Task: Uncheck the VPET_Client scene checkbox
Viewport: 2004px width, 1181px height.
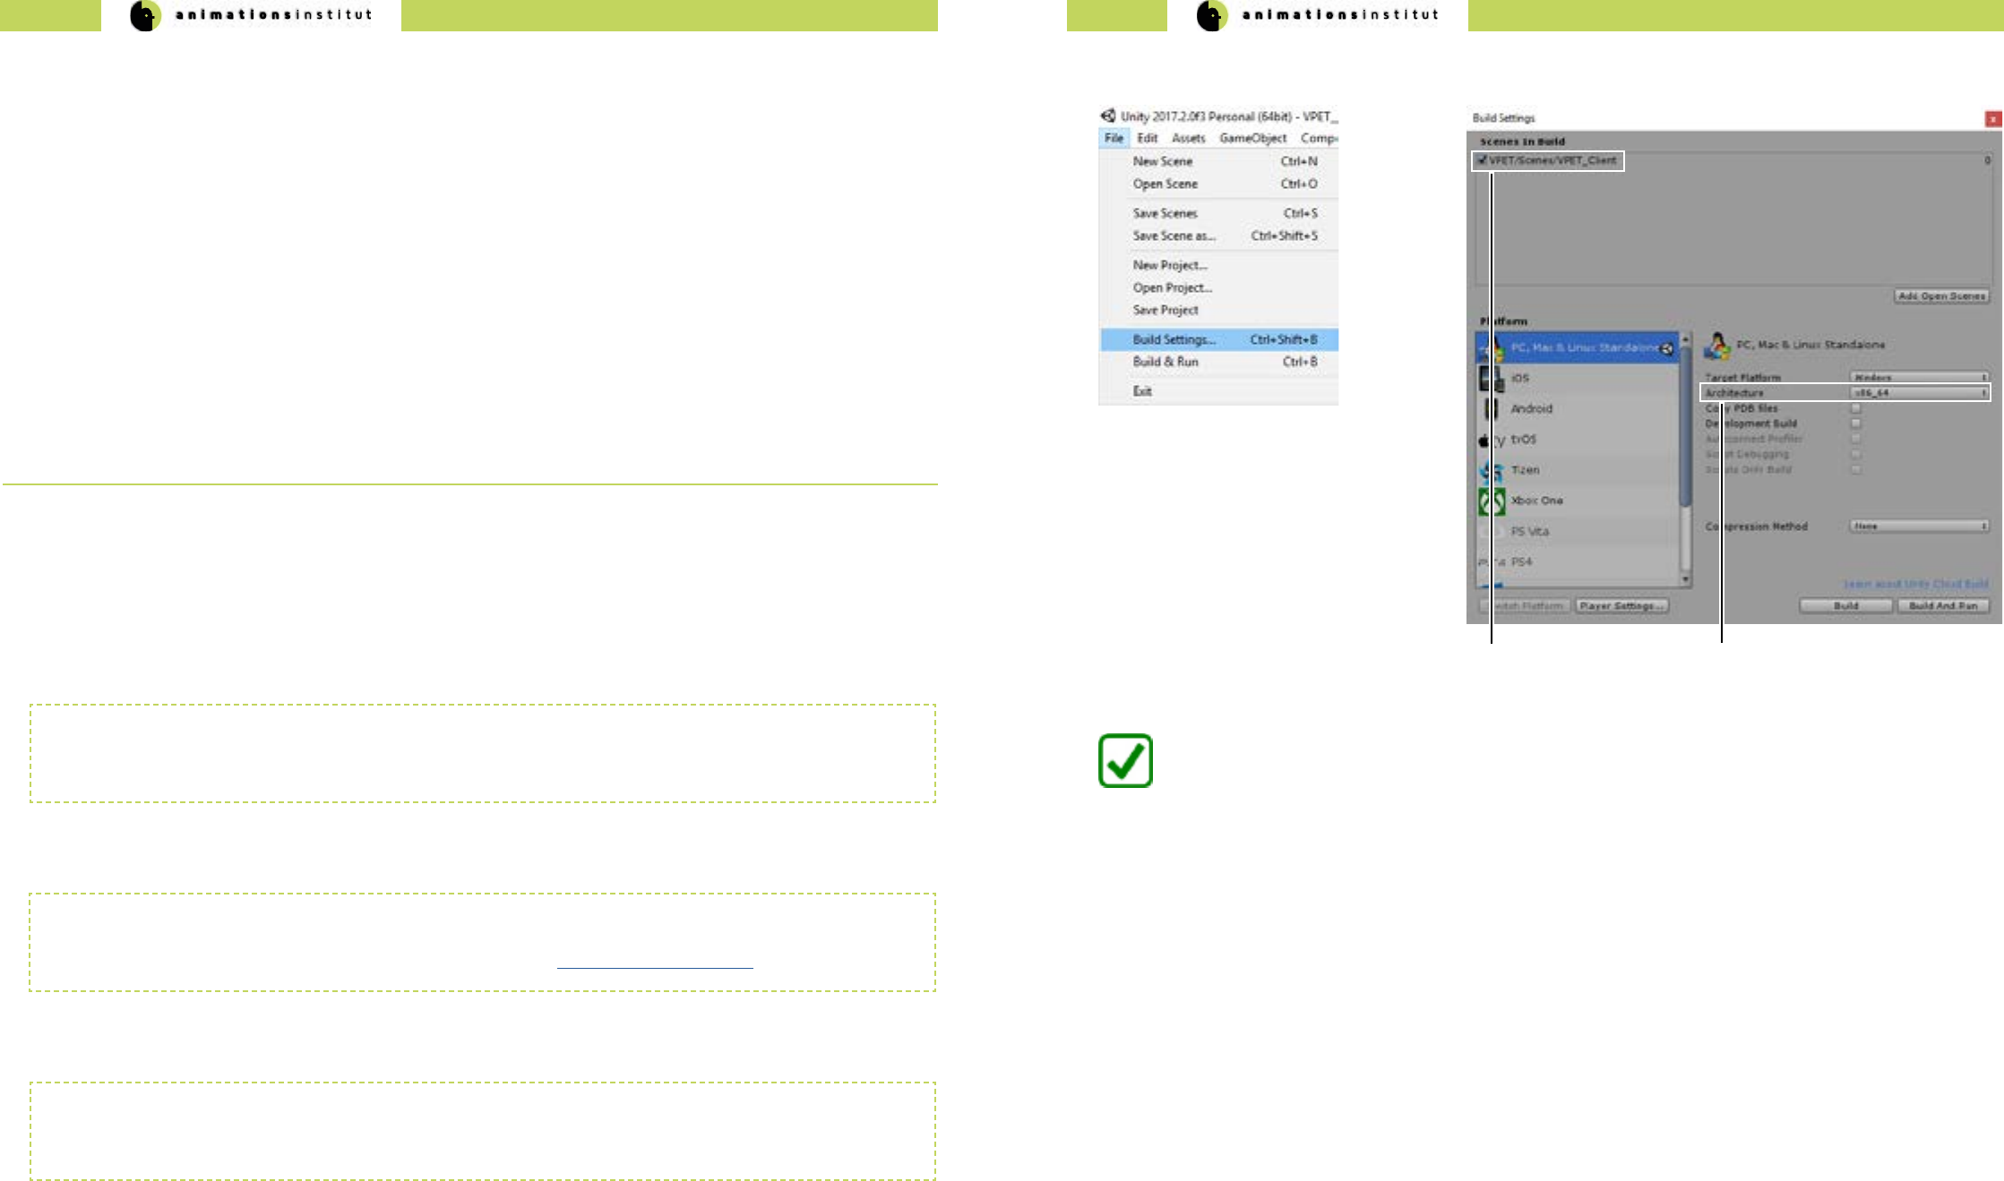Action: [1483, 160]
